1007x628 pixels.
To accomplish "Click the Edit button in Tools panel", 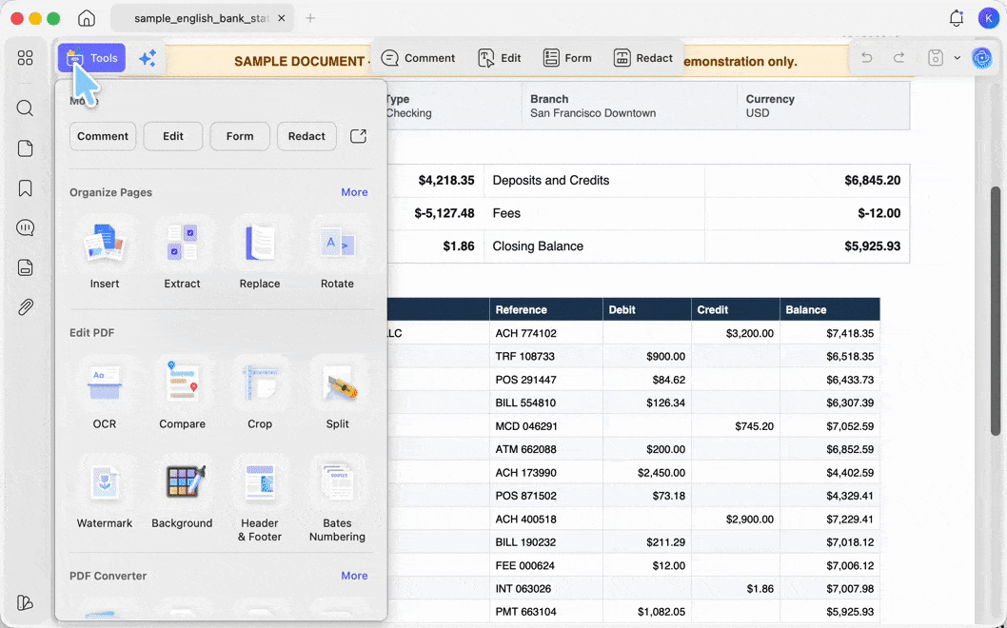I will (x=173, y=136).
